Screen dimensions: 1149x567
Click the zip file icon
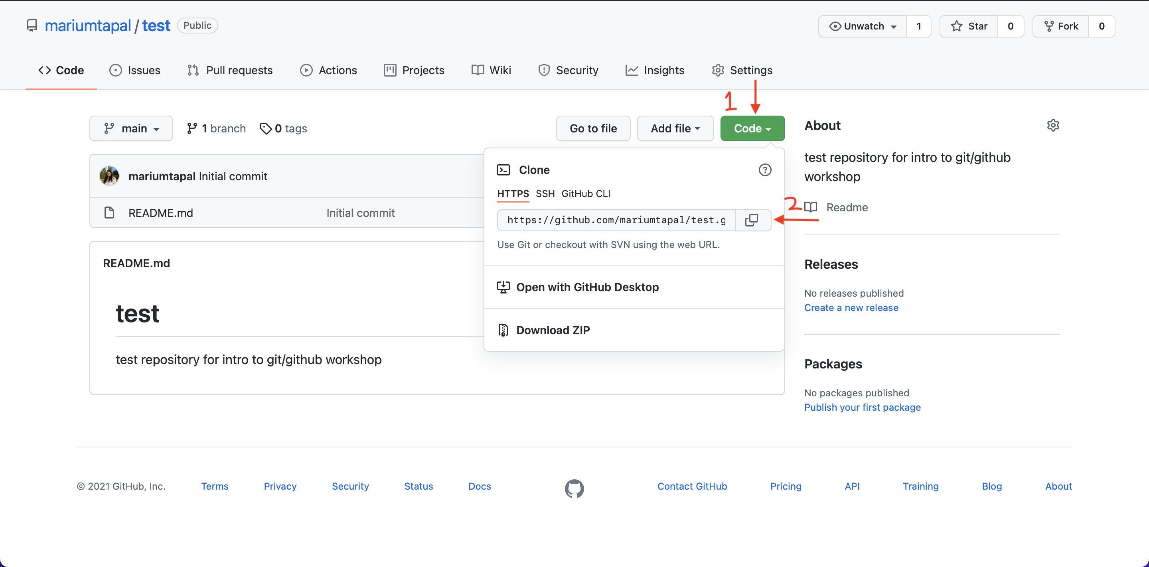pos(503,330)
